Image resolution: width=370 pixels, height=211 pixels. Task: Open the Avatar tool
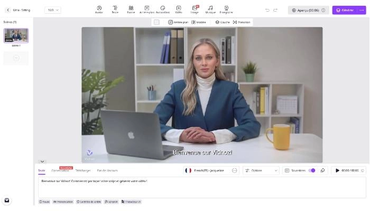(99, 9)
